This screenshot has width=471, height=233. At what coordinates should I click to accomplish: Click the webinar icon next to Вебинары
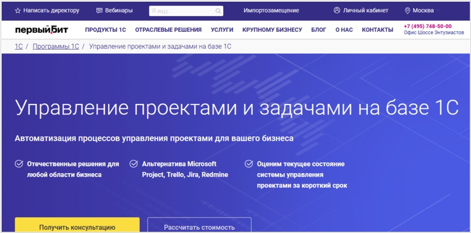[x=99, y=11]
